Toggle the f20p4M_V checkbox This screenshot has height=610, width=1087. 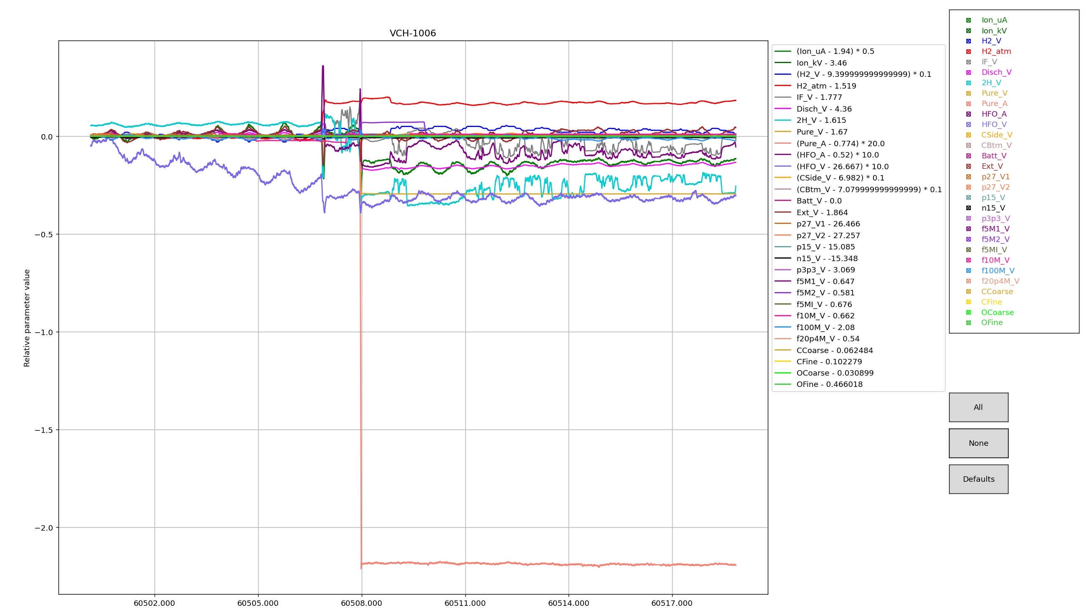968,281
